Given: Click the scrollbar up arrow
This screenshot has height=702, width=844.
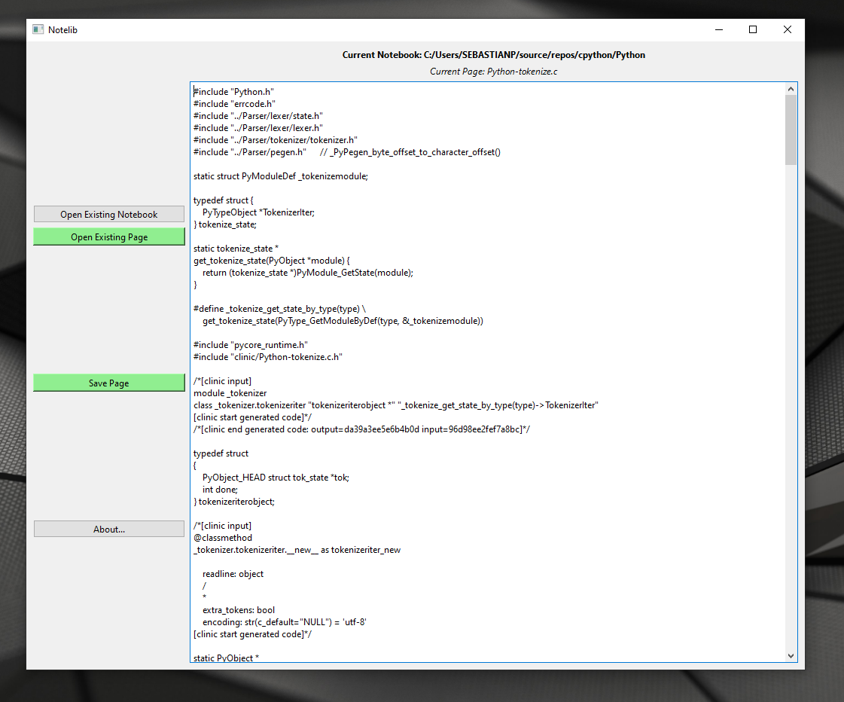Looking at the screenshot, I should pos(791,88).
